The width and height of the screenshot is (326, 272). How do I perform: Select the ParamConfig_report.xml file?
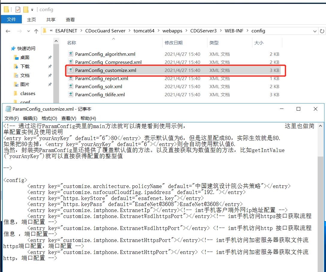click(x=101, y=79)
